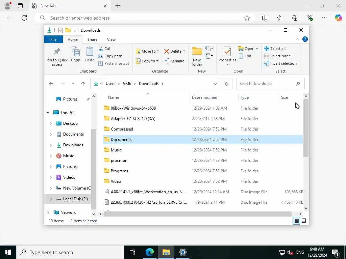
Task: Select the Copy path command
Action: coord(110,56)
